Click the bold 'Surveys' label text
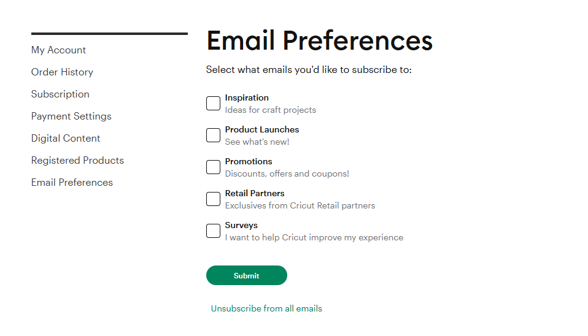The width and height of the screenshot is (588, 336). pos(241,226)
